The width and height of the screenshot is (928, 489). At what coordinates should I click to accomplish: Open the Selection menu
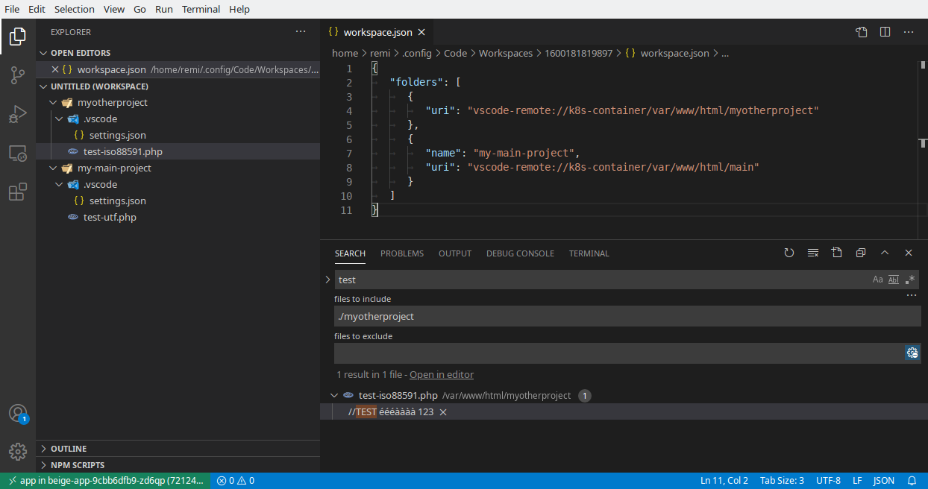coord(75,9)
